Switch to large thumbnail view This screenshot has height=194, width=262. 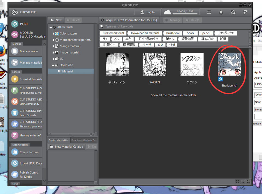coord(237,182)
